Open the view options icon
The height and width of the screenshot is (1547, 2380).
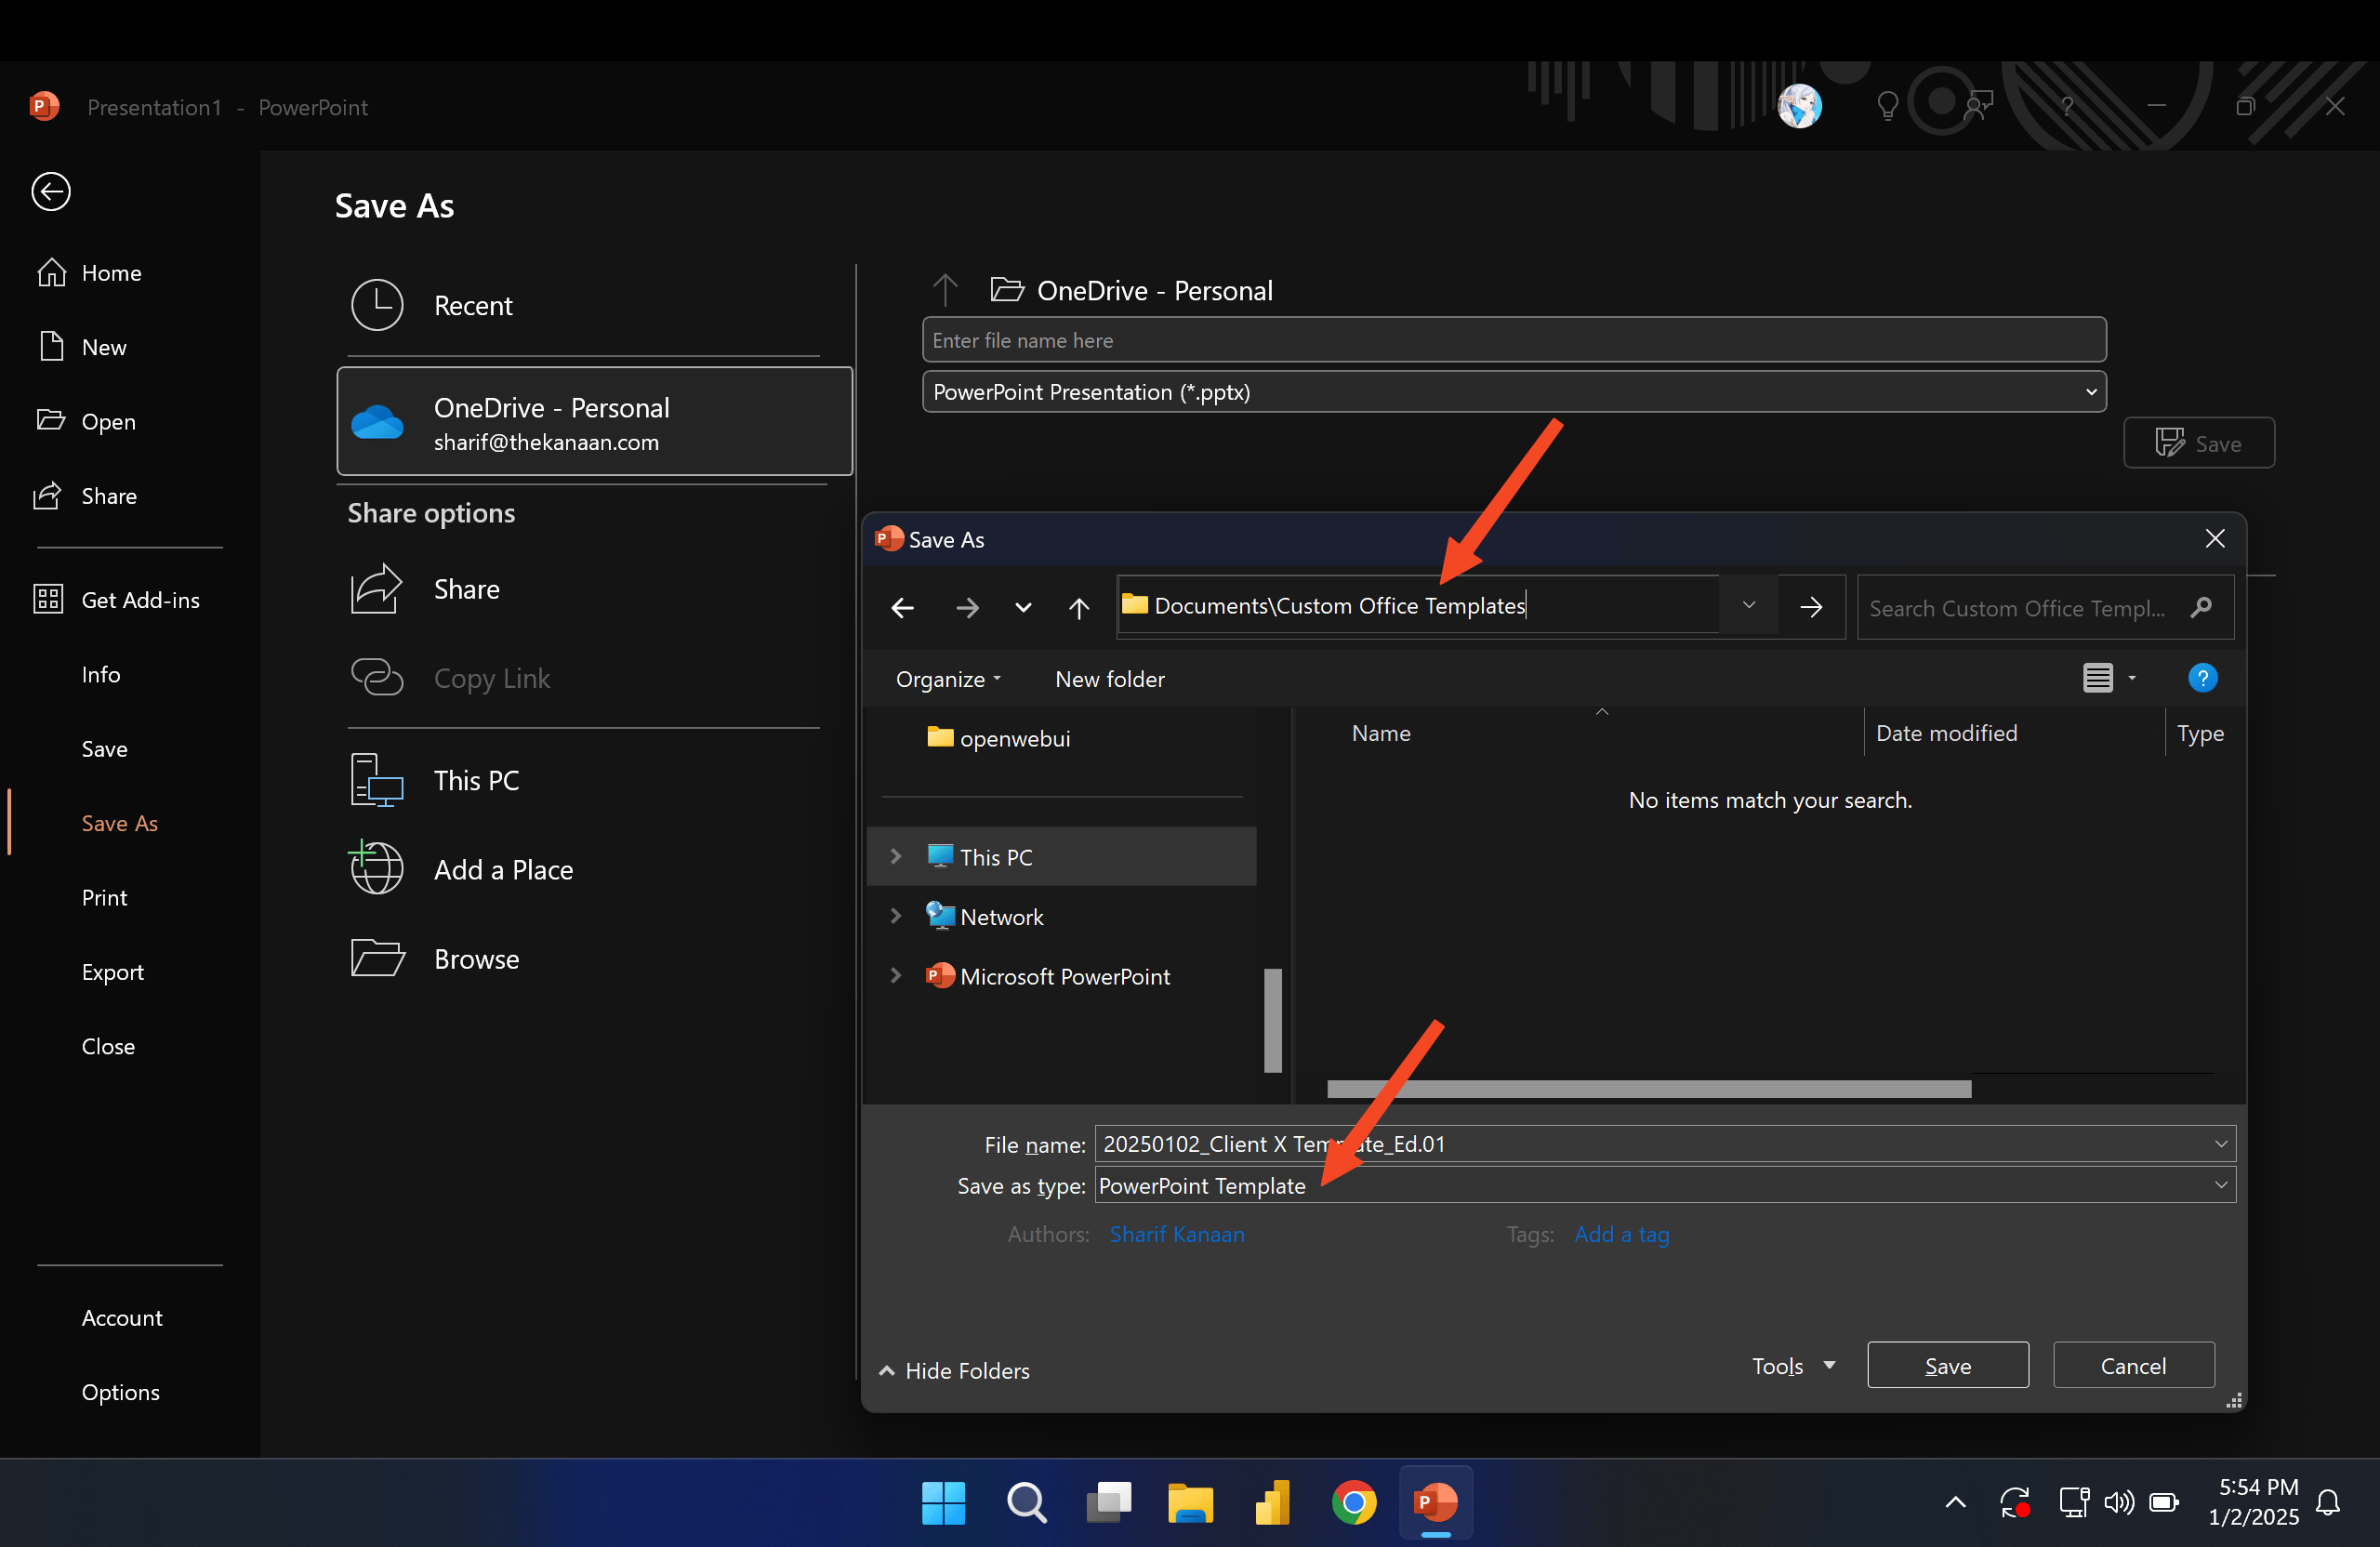[x=2098, y=678]
